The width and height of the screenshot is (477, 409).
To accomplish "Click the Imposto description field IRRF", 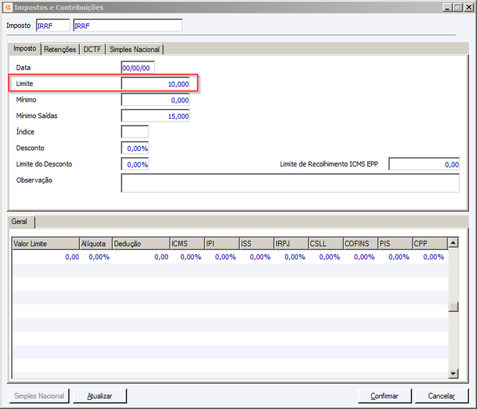I will (128, 25).
